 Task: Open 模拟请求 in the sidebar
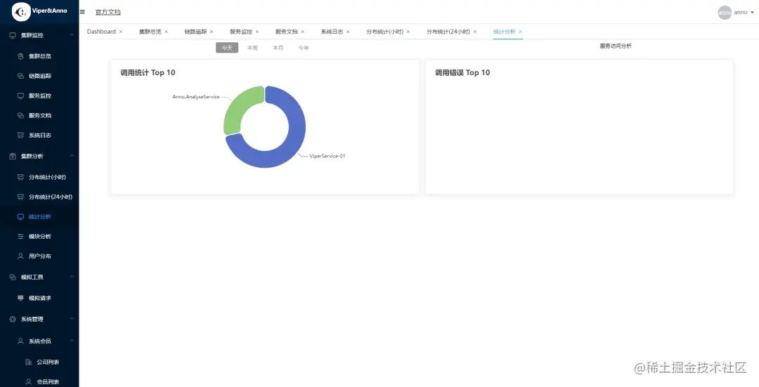(39, 298)
